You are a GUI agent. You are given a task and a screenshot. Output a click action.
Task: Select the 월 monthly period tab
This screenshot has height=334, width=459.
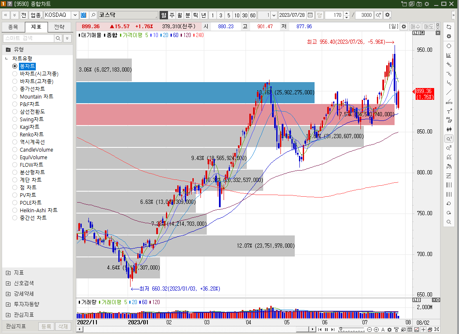pyautogui.click(x=180, y=15)
